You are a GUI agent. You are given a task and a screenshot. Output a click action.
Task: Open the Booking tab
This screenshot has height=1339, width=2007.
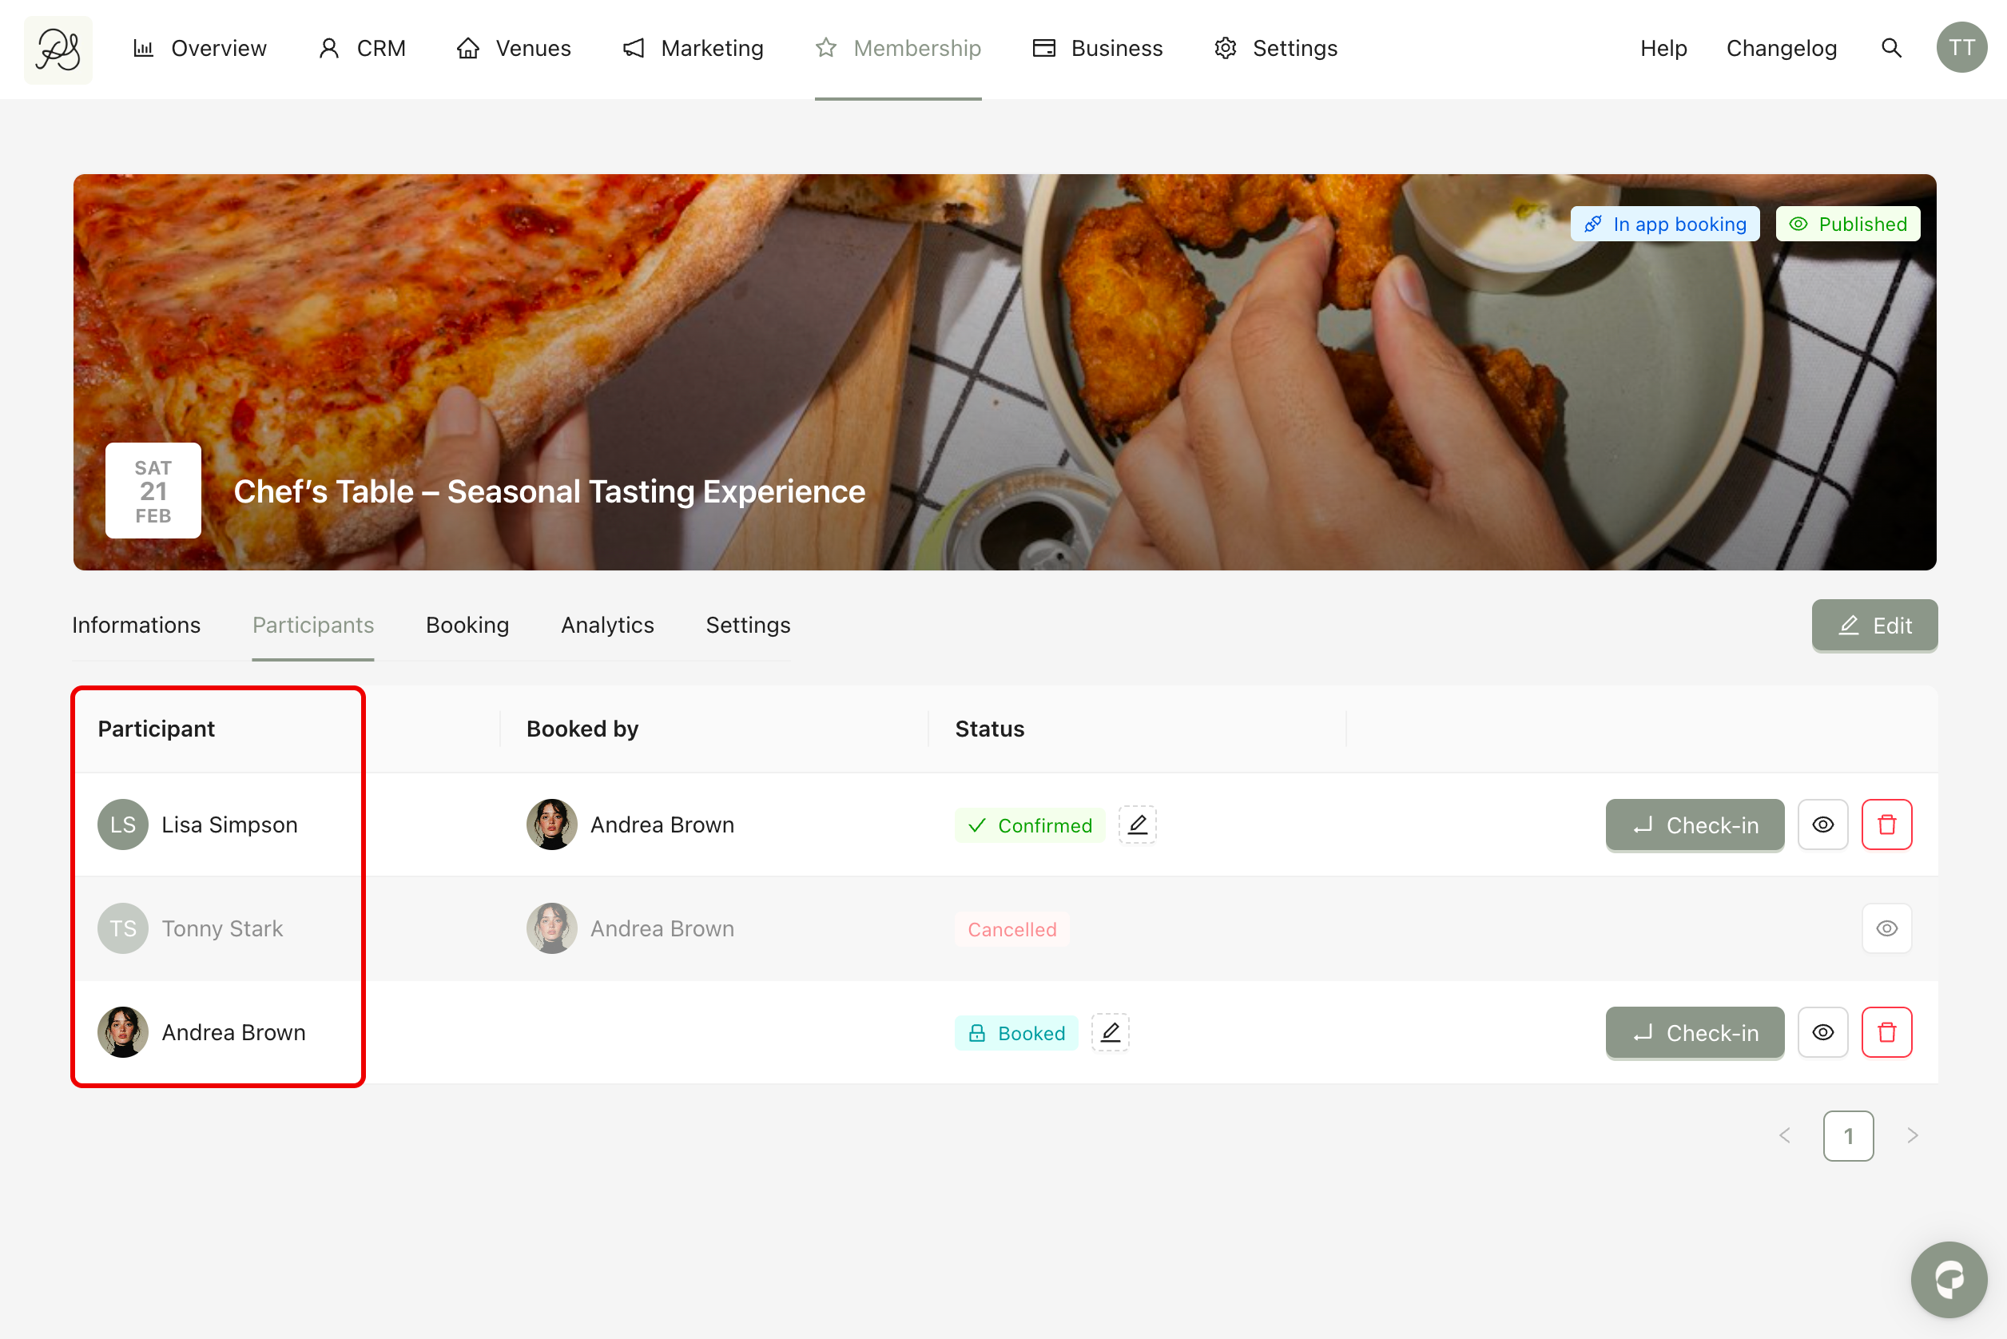coord(467,625)
